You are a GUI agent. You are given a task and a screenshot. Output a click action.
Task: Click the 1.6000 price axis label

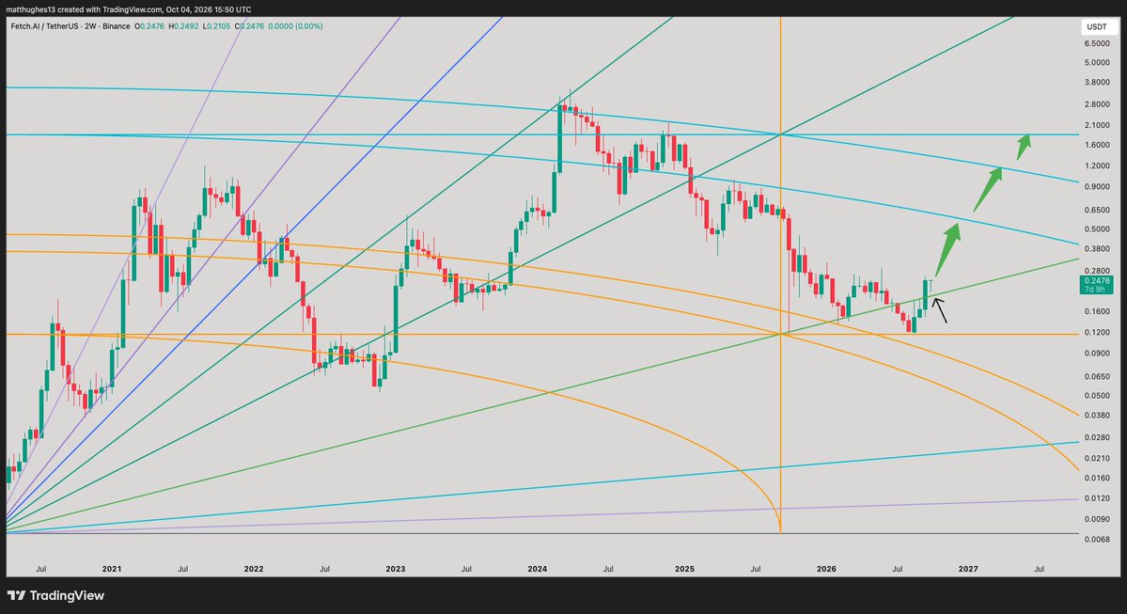tap(1097, 145)
